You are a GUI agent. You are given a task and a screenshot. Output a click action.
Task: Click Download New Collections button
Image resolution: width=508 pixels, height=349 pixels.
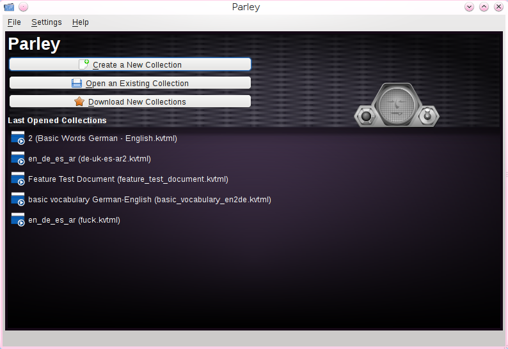pos(130,101)
